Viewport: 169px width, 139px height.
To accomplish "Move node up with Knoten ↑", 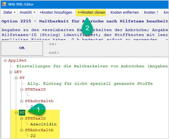I will coord(151,12).
